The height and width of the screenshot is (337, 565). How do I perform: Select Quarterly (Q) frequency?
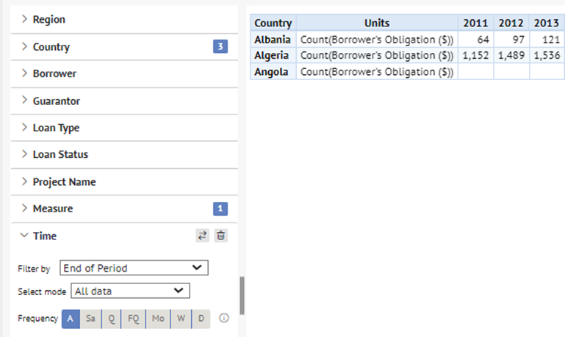112,319
